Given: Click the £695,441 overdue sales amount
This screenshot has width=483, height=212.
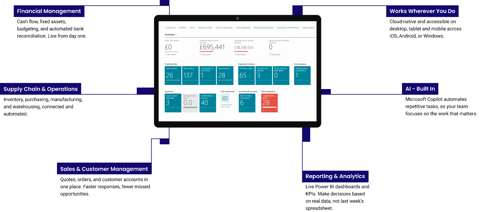Looking at the screenshot, I should (x=212, y=47).
